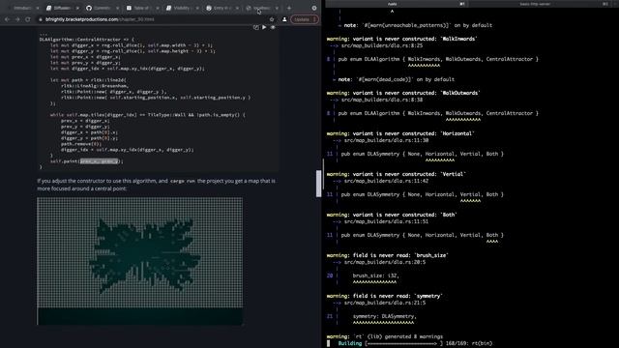Click warning 'Horizontal' never constructed in terminal
The height and width of the screenshot is (348, 619).
[400, 133]
